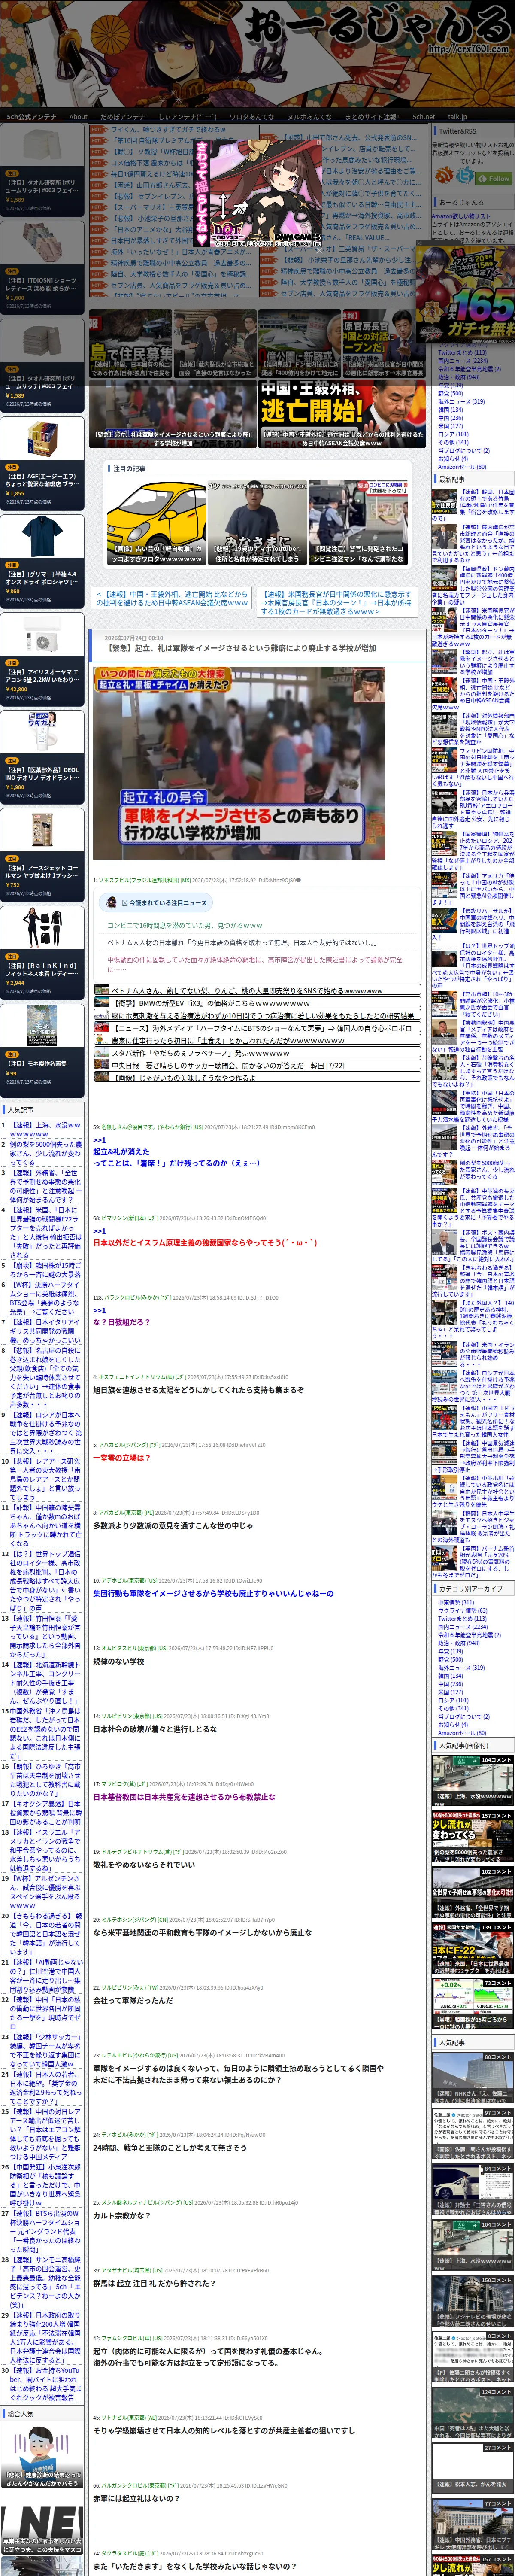This screenshot has height=2576, width=515.
Task: Open ranking item 14 北海道新幹線トンネル工事
Action: tap(46, 1683)
